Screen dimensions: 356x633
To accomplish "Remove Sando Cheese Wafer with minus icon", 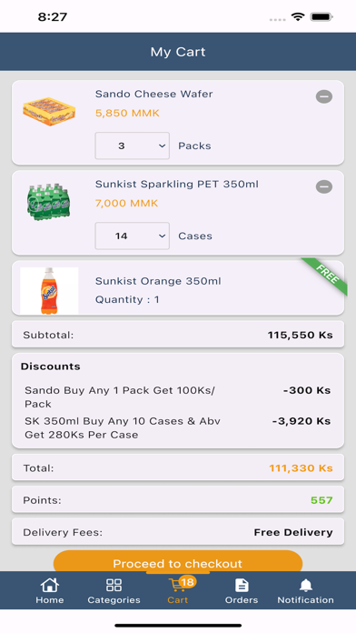I will 323,96.
